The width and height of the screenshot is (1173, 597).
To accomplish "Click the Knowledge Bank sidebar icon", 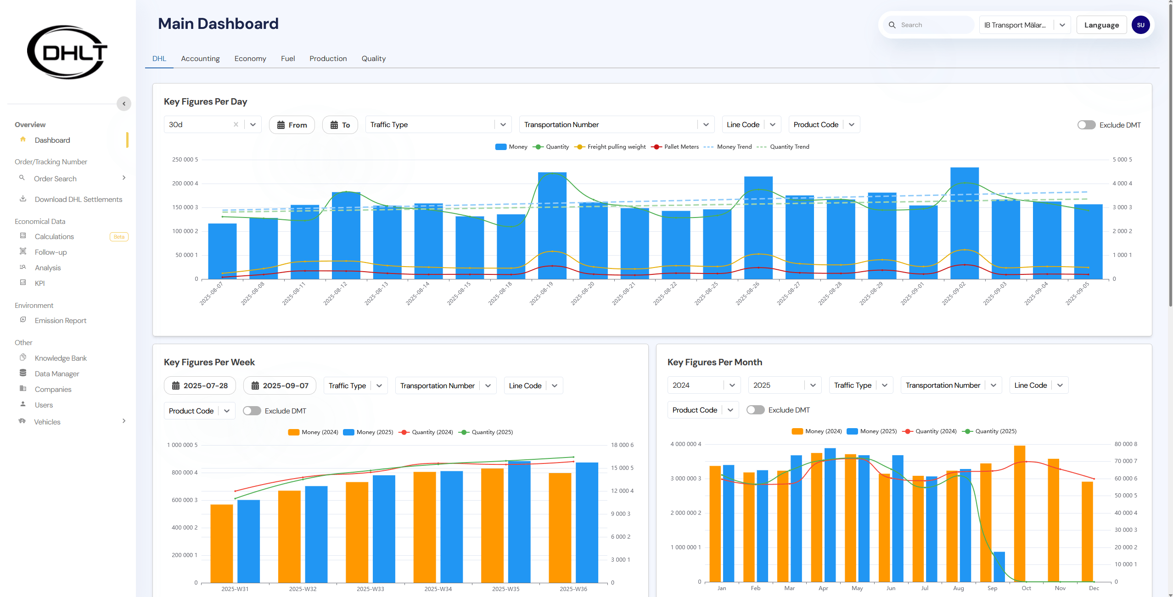I will point(23,357).
